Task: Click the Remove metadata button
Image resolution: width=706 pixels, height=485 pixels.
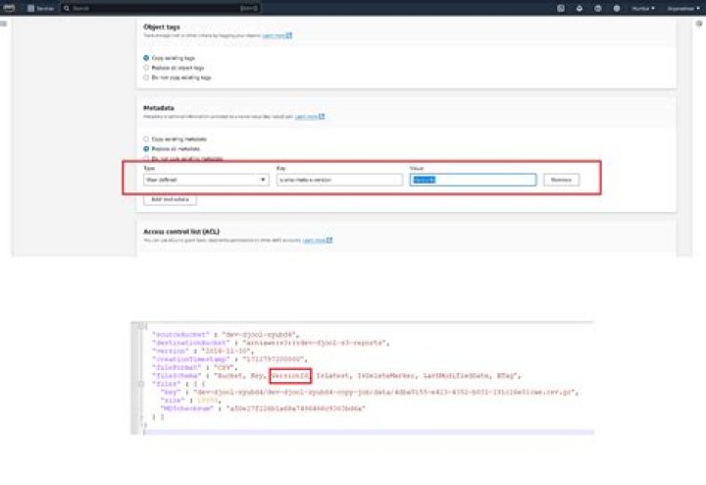Action: pyautogui.click(x=562, y=180)
